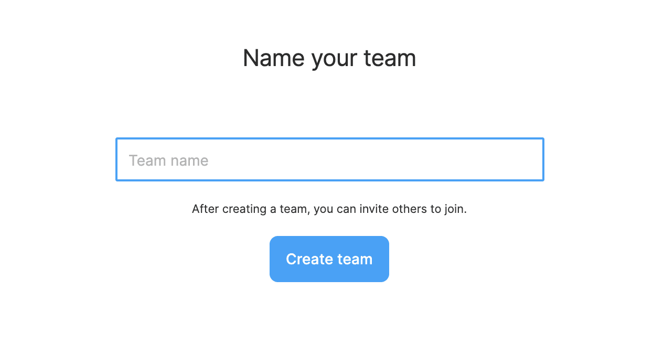Click the helper text about inviting others
Image resolution: width=664 pixels, height=344 pixels.
pyautogui.click(x=329, y=209)
